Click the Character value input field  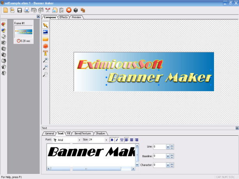click(x=160, y=165)
